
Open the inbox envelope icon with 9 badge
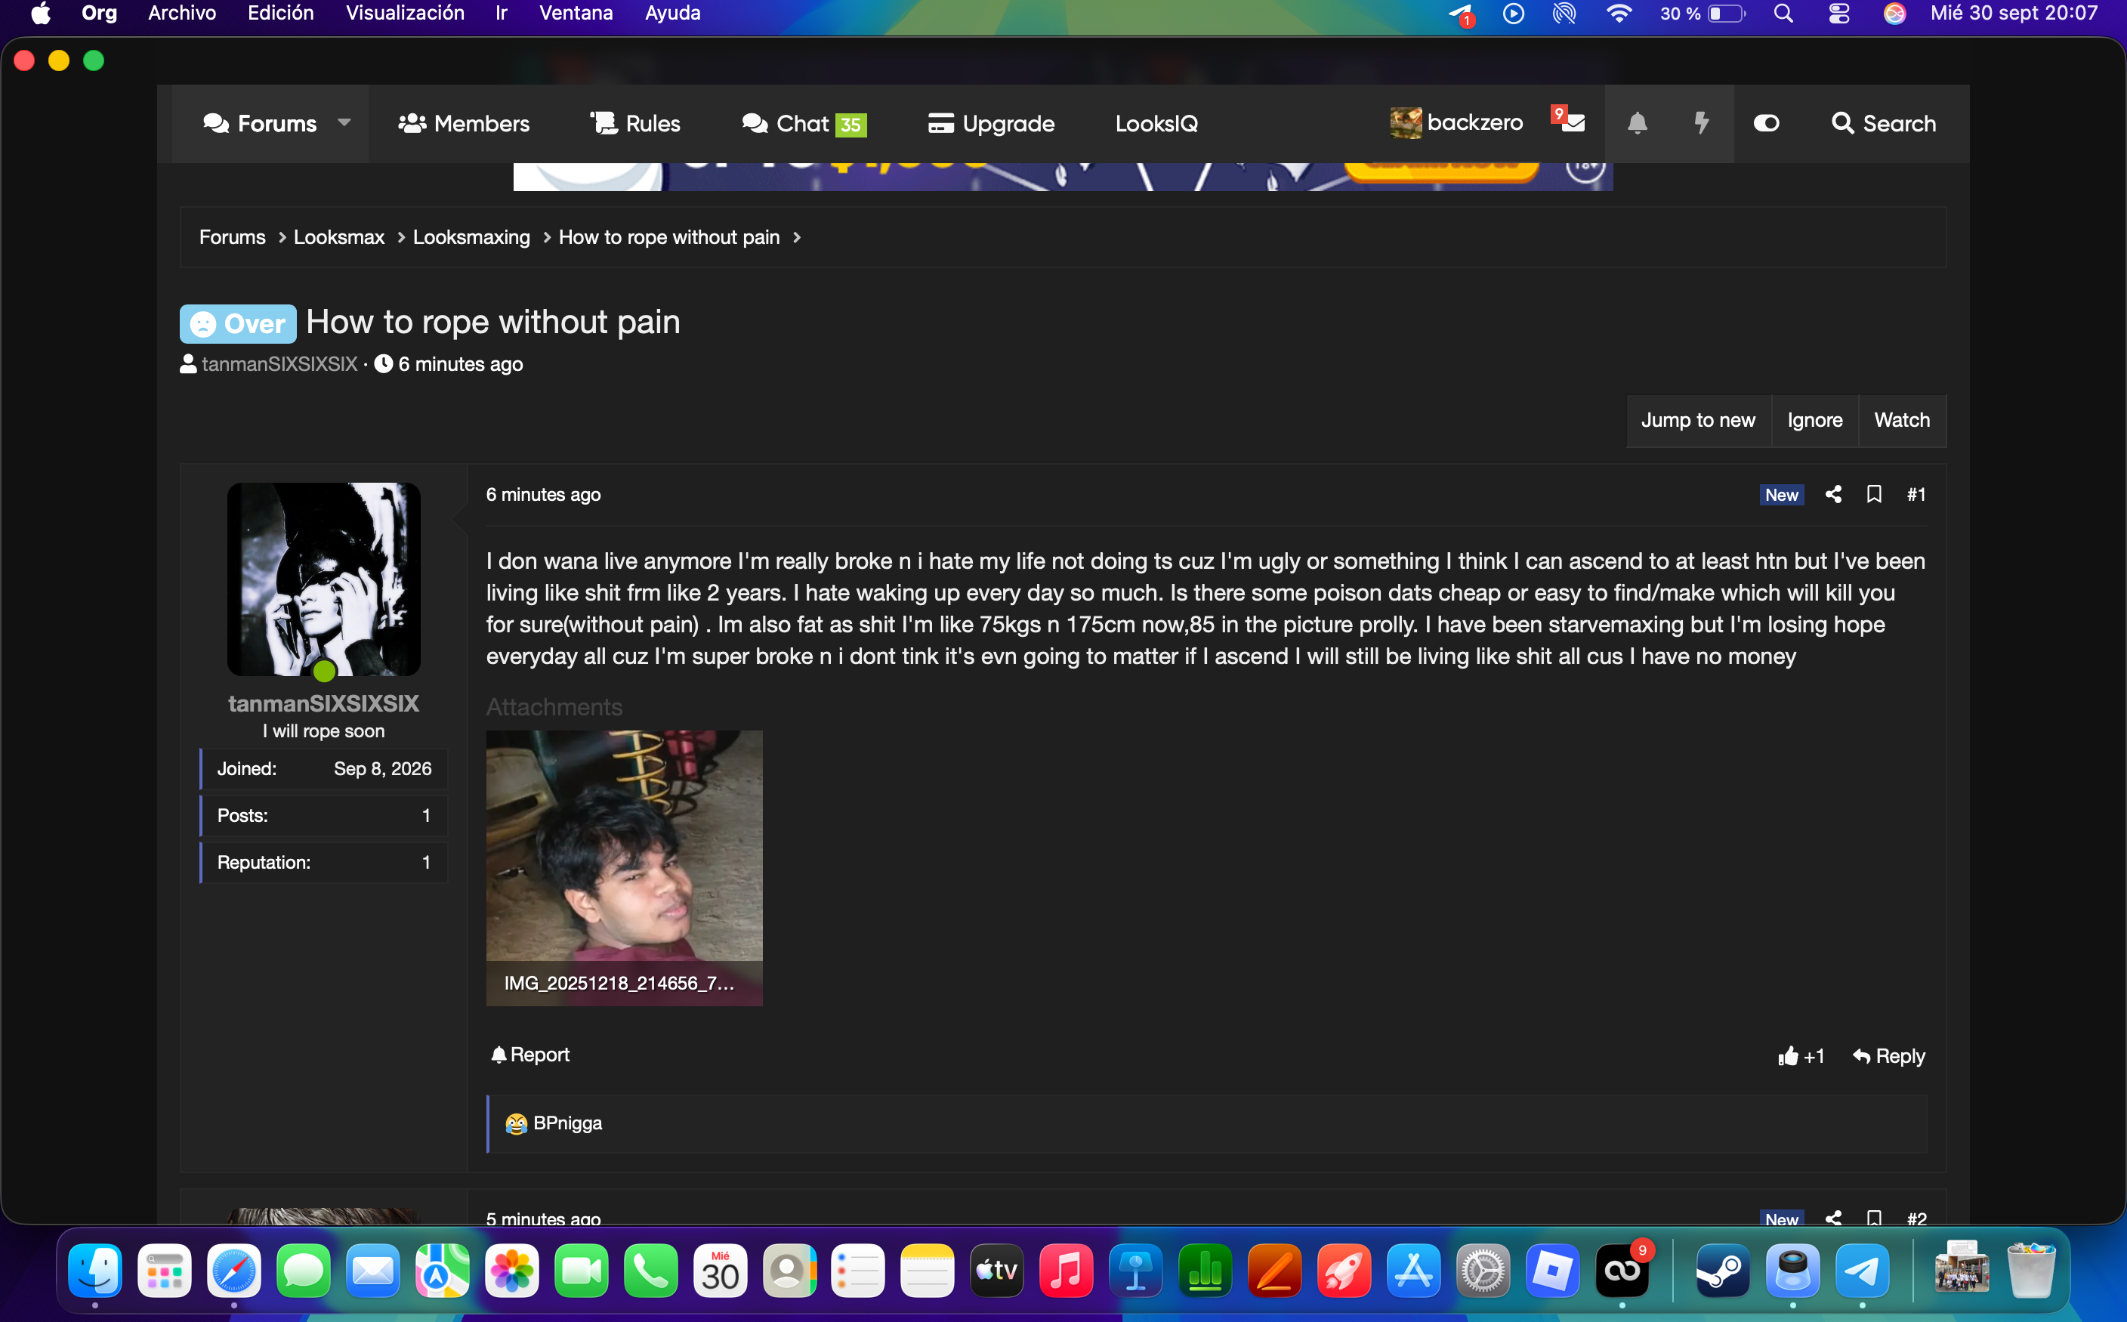(x=1570, y=122)
